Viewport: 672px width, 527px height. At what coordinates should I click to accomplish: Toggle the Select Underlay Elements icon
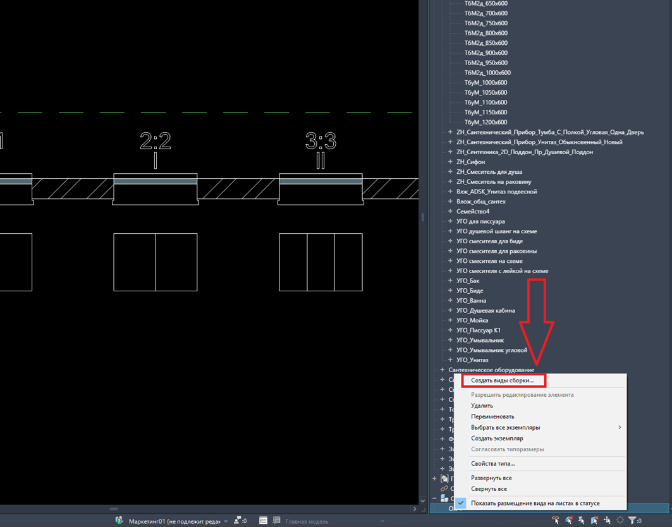click(x=568, y=520)
